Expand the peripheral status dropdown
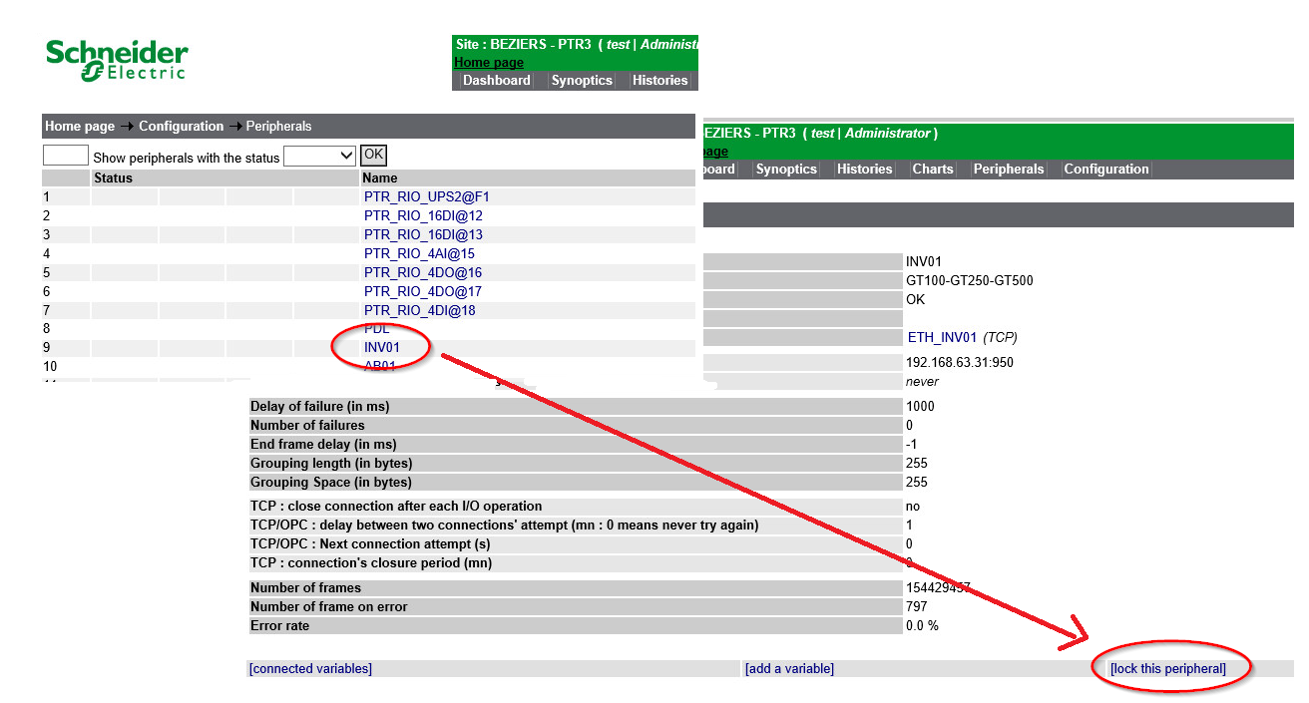 pyautogui.click(x=319, y=156)
